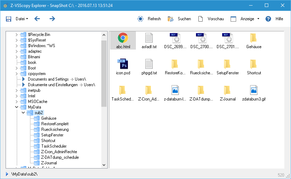Select the Shortcut folder in file pane

pyautogui.click(x=254, y=67)
